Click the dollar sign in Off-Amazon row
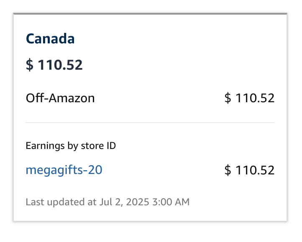The height and width of the screenshot is (242, 302). 228,98
